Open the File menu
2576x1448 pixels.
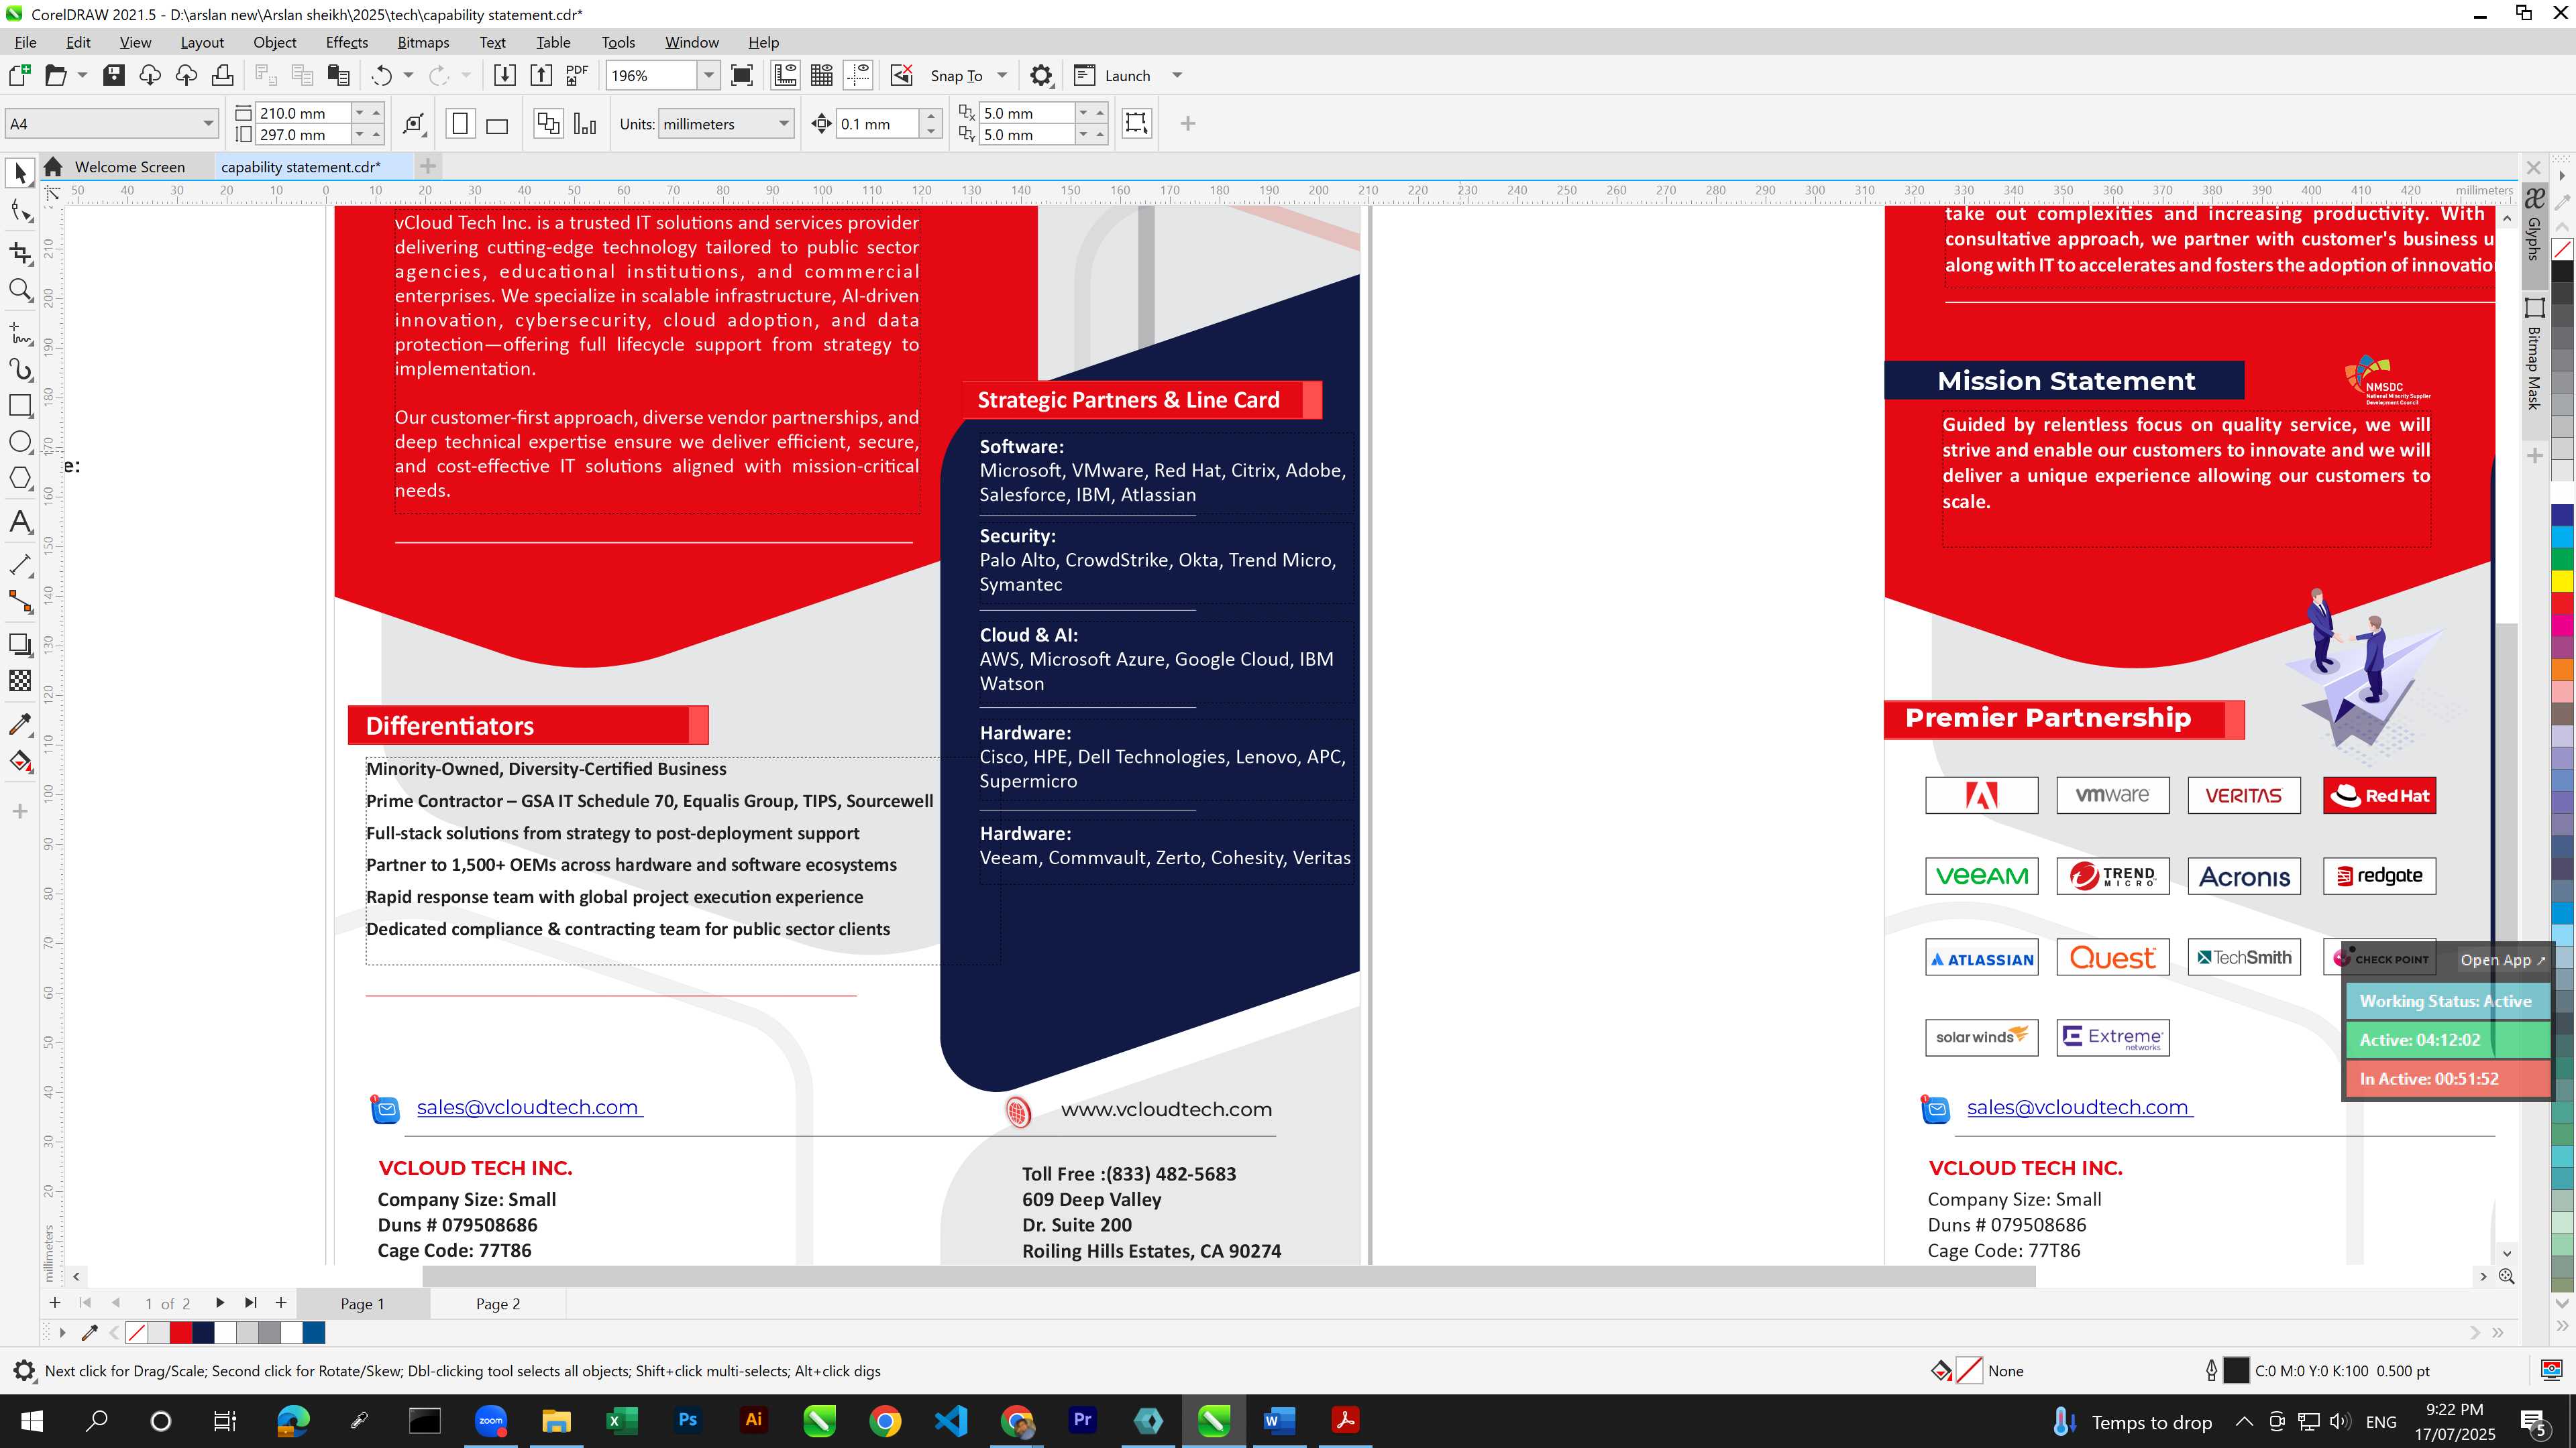(x=25, y=42)
